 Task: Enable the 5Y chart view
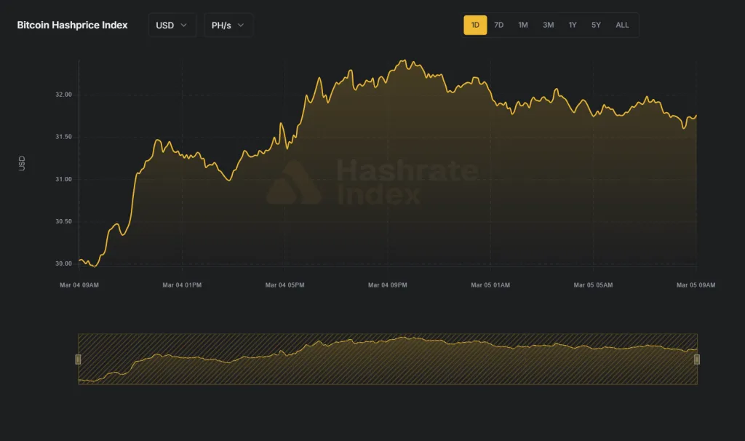click(x=596, y=24)
